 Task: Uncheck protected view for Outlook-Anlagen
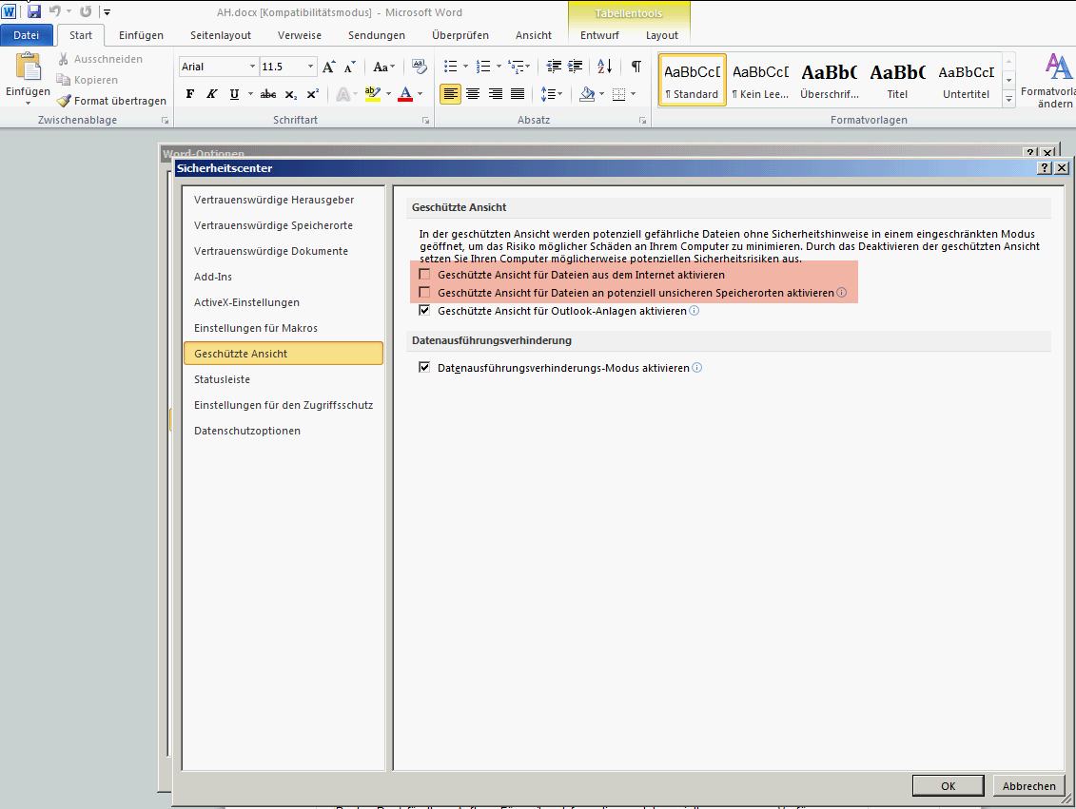(x=425, y=311)
